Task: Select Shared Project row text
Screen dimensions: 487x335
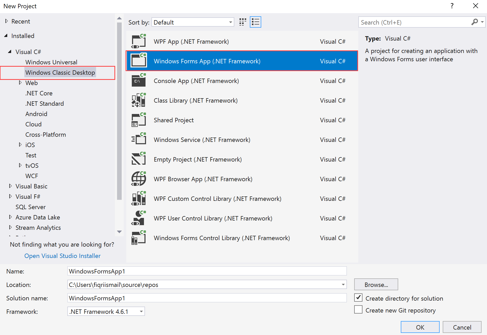Action: 174,120
